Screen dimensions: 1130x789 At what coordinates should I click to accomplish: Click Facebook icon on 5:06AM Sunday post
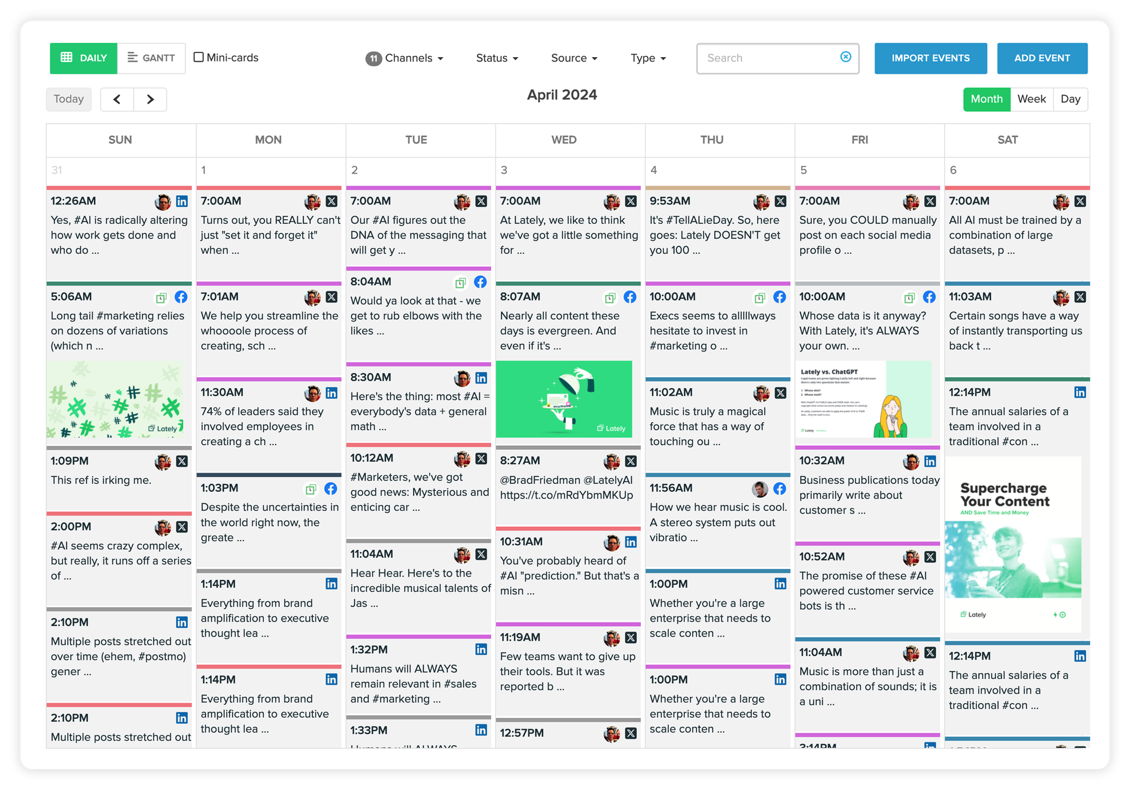pyautogui.click(x=181, y=297)
